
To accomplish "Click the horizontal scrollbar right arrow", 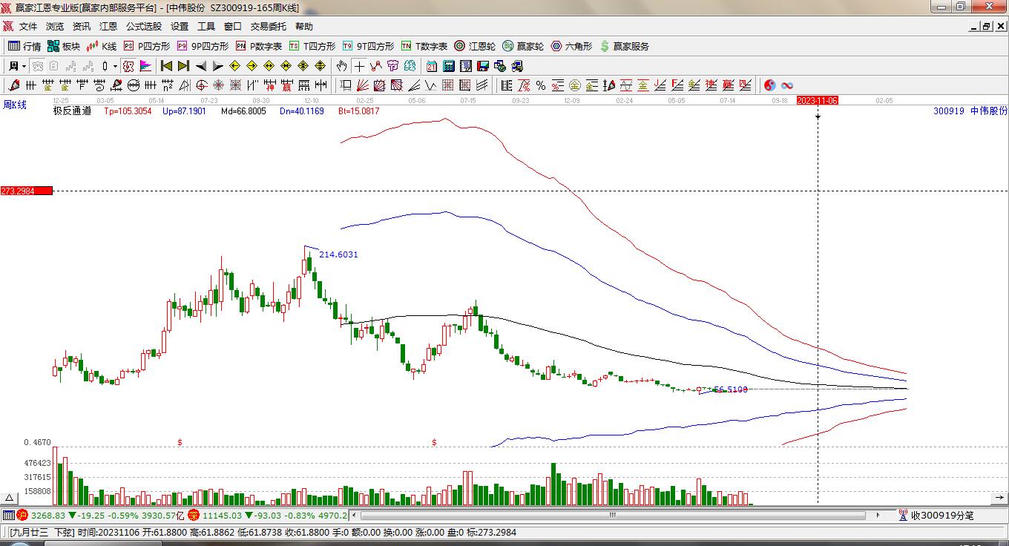I will click(x=878, y=515).
